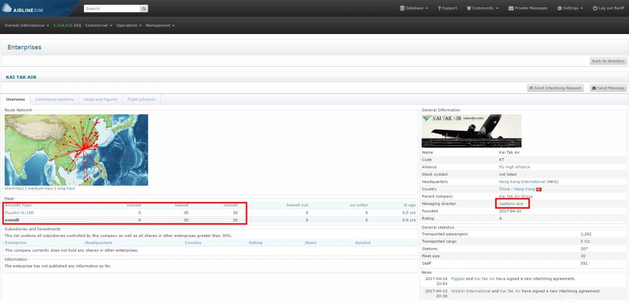Image resolution: width=629 pixels, height=302 pixels.
Task: Click the transported cargo value 0 CU
Action: [585, 241]
